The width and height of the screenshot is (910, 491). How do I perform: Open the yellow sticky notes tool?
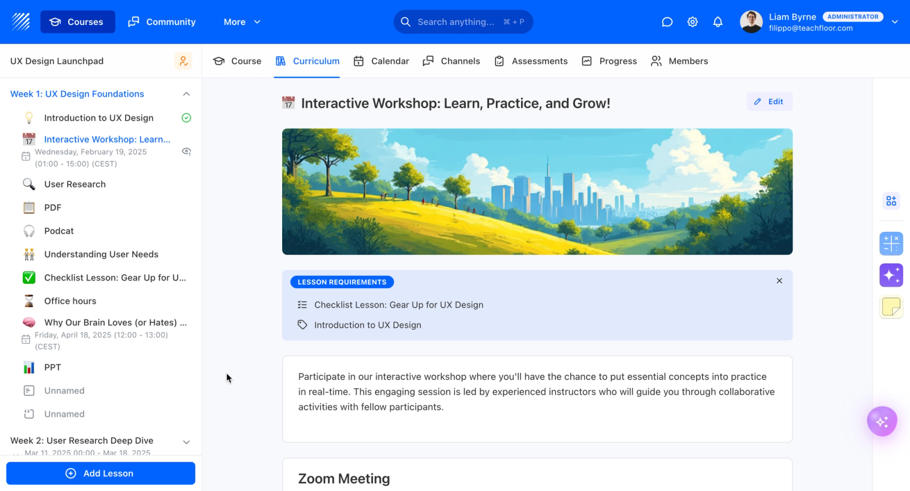click(891, 307)
